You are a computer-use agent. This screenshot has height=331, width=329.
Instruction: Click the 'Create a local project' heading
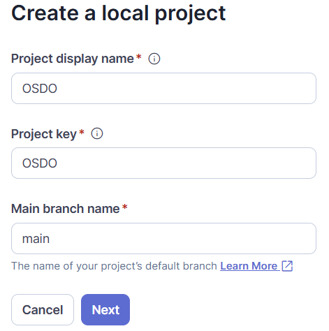coord(119,13)
